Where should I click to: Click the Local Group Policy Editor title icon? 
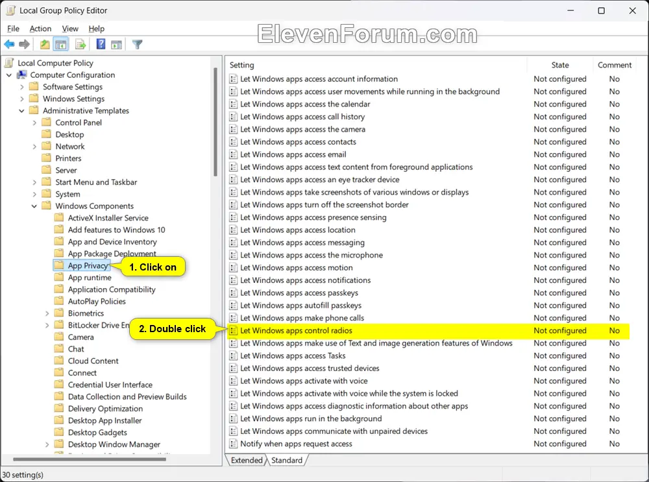tap(11, 10)
